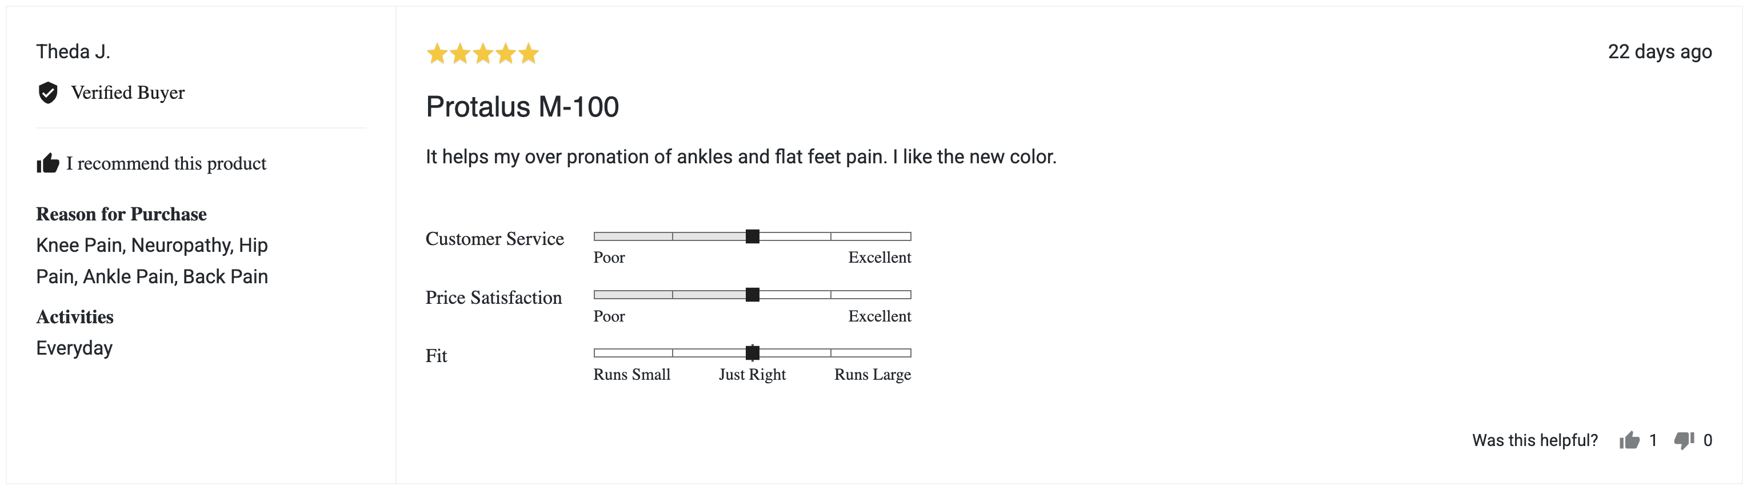The image size is (1751, 490).
Task: Click the fifth yellow rating star
Action: 528,53
